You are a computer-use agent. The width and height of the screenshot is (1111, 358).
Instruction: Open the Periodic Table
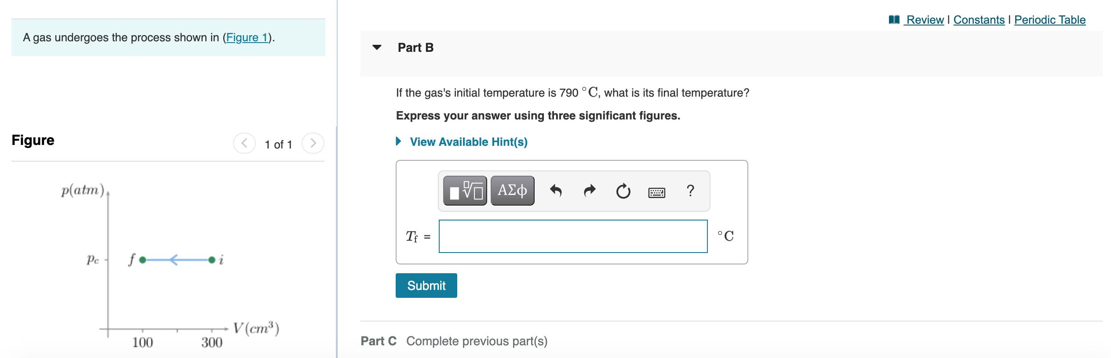tap(1049, 20)
